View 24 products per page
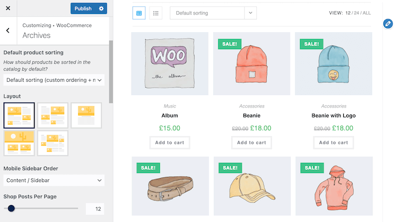The height and width of the screenshot is (222, 397). coord(357,13)
